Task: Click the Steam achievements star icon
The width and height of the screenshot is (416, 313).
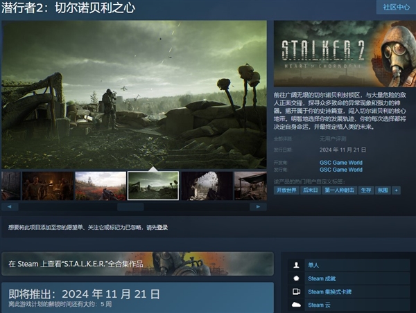Action: (x=297, y=278)
